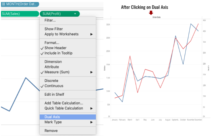Expand the Apply to Worksheets submenu
This screenshot has width=222, height=136.
click(91, 34)
